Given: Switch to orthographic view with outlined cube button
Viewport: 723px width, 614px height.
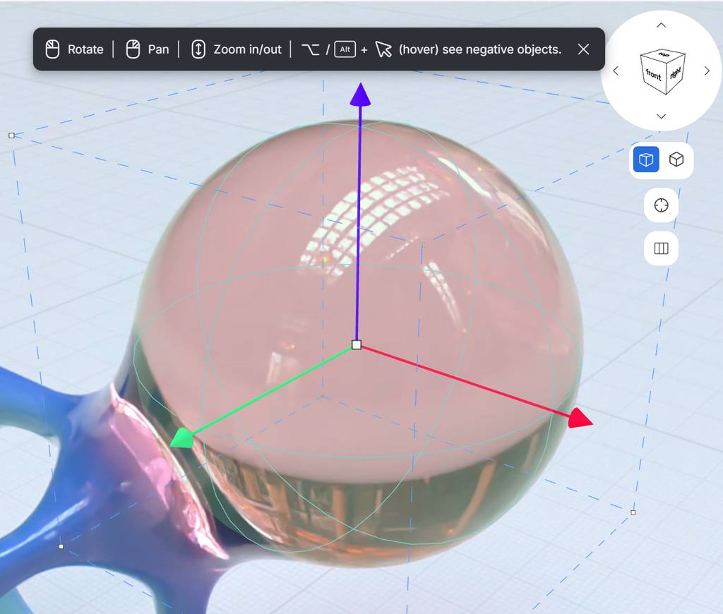Looking at the screenshot, I should pos(676,160).
